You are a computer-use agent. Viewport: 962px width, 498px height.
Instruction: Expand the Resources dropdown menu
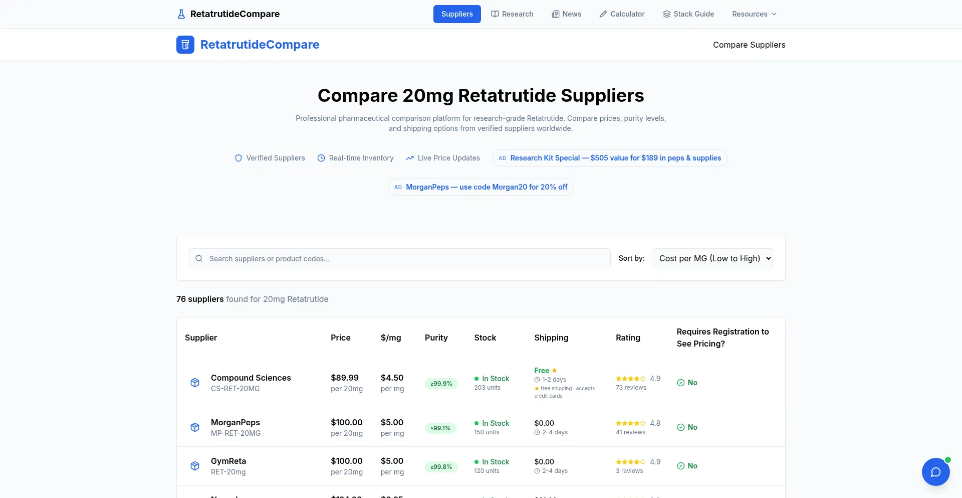[x=754, y=14]
